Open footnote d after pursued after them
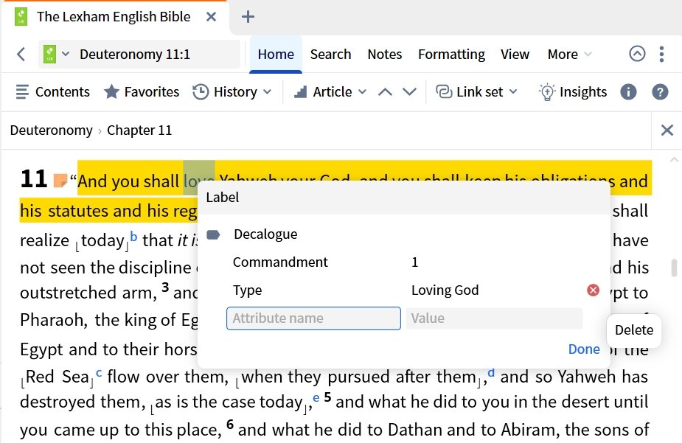682x443 pixels. coord(491,372)
